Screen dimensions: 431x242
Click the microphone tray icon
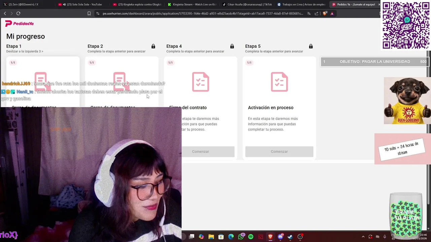385,237
